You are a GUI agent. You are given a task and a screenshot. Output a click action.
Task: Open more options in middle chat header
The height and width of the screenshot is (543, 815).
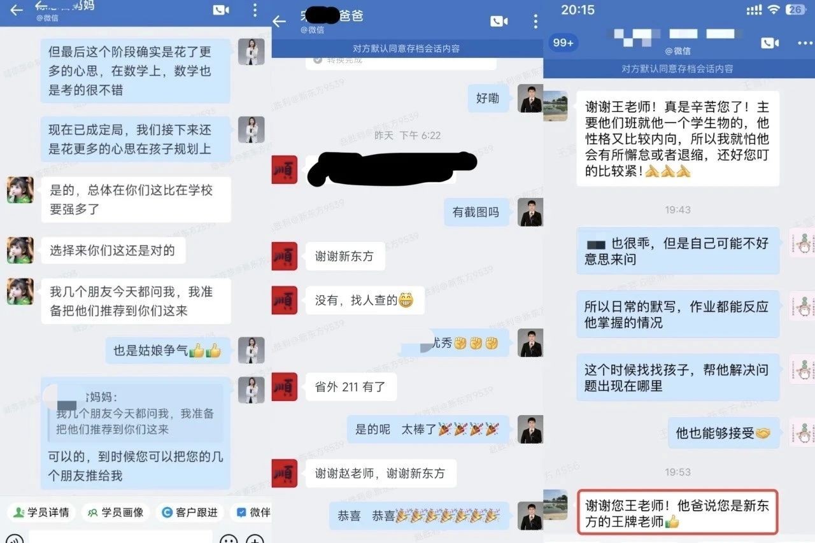[535, 22]
